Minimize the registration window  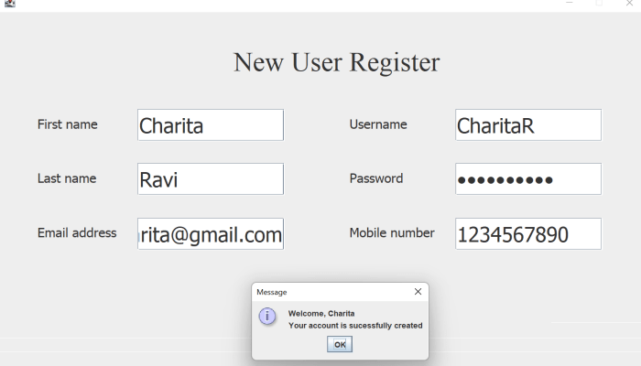570,4
